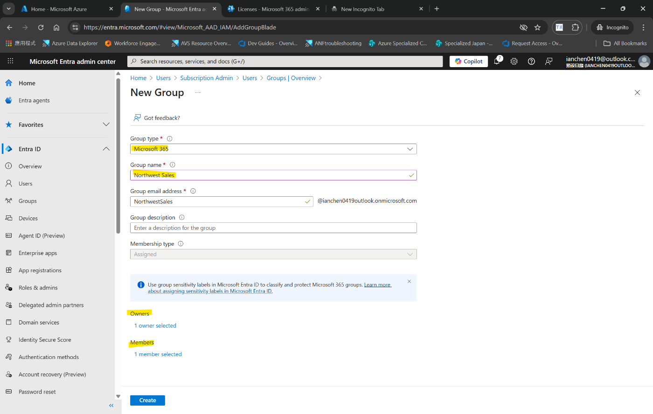Click the Group description info icon
The image size is (653, 414).
coord(182,217)
